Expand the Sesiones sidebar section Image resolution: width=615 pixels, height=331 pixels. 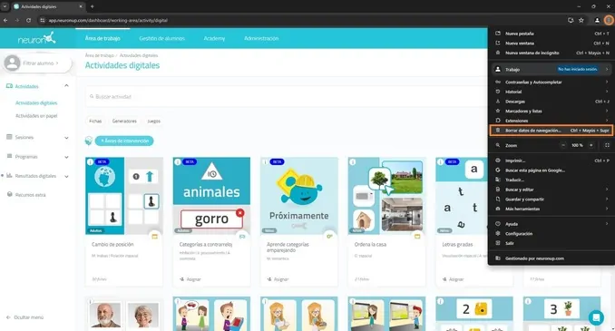[x=66, y=138]
